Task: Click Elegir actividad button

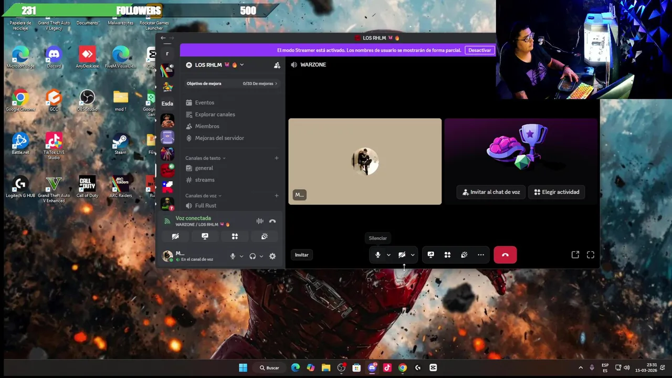Action: tap(556, 192)
